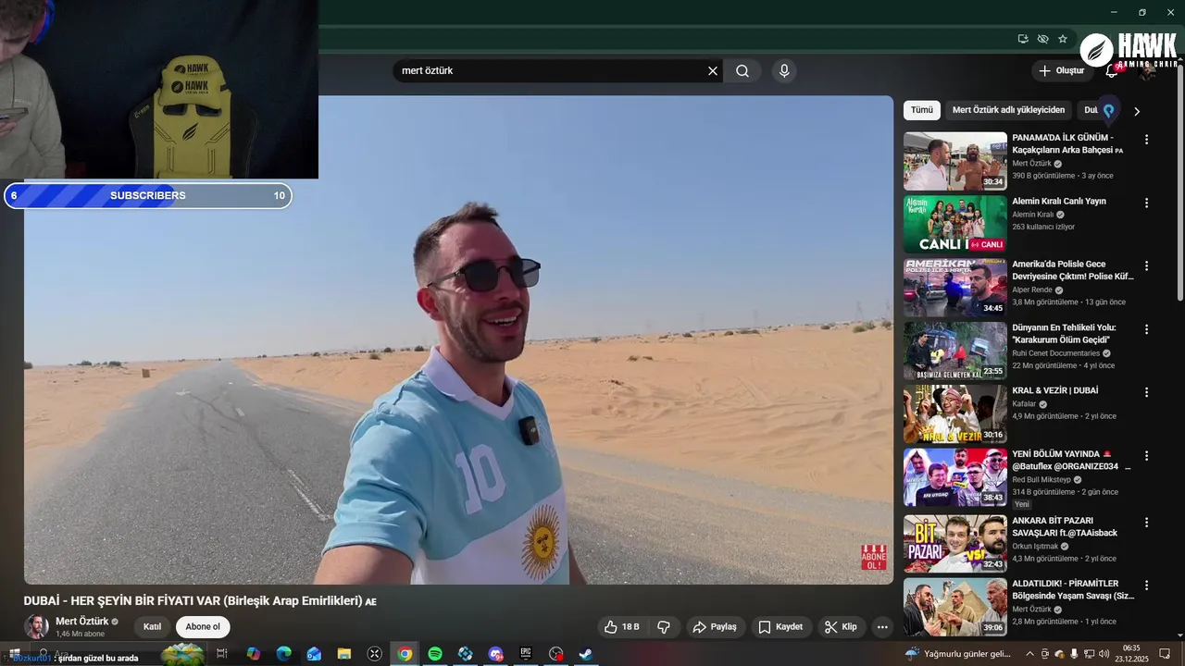Like the video with thumbs-up icon

(621, 627)
